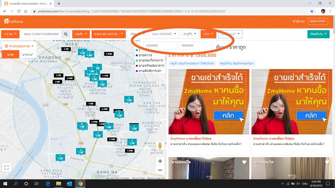Image resolution: width=335 pixels, height=188 pixels.
Task: Open Task View on the taskbar
Action: pos(36,184)
